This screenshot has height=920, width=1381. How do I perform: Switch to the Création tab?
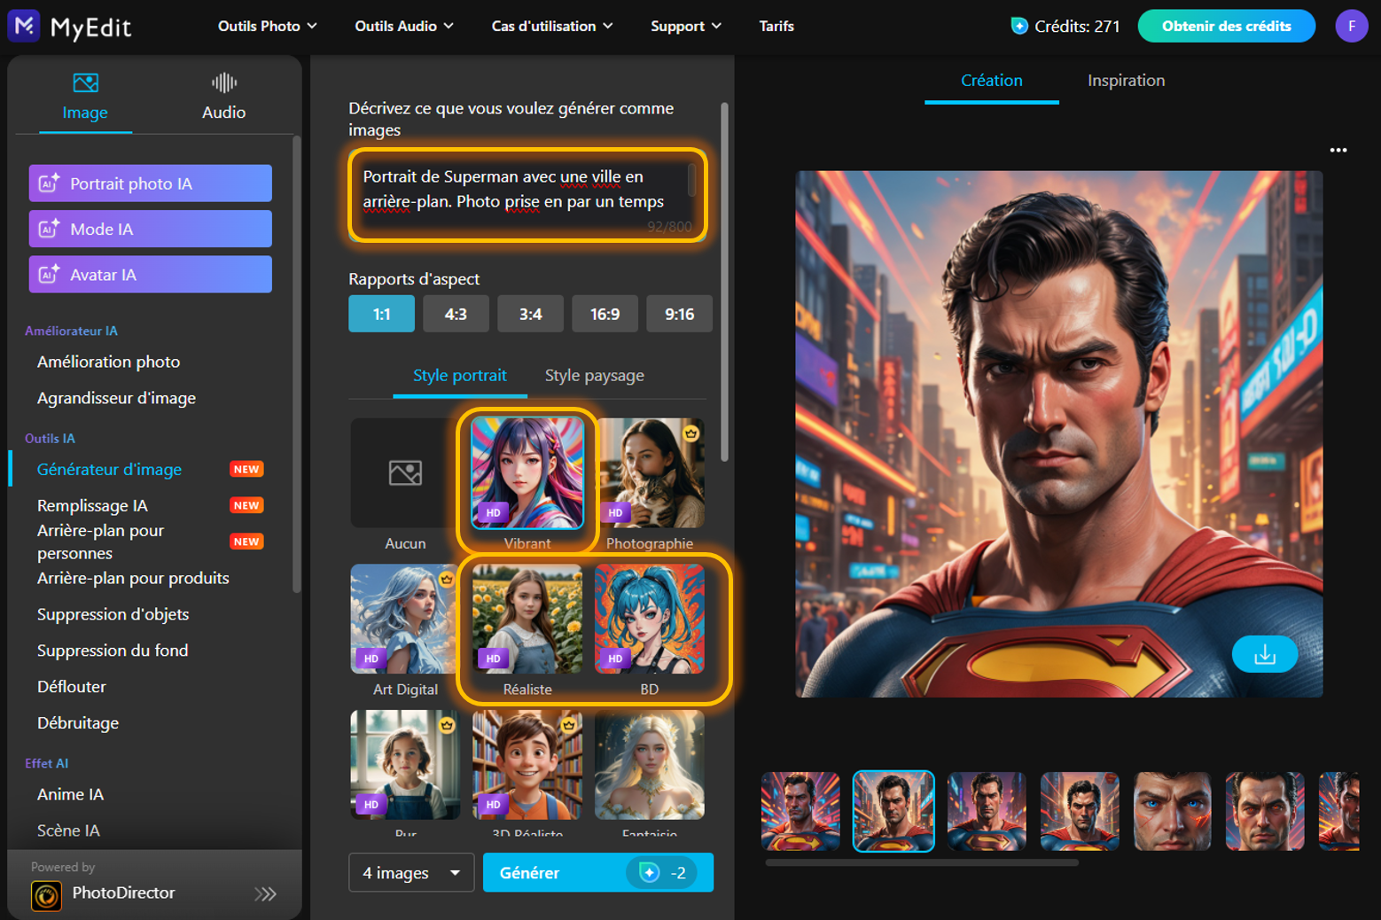click(x=992, y=81)
